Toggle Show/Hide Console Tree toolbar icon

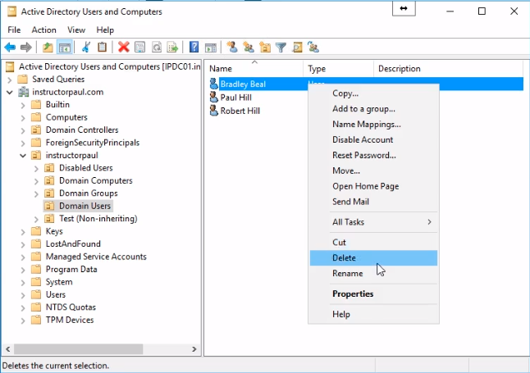tap(64, 48)
